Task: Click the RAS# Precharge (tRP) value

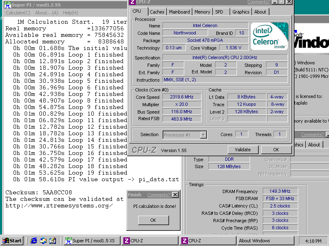Action: coord(280,221)
